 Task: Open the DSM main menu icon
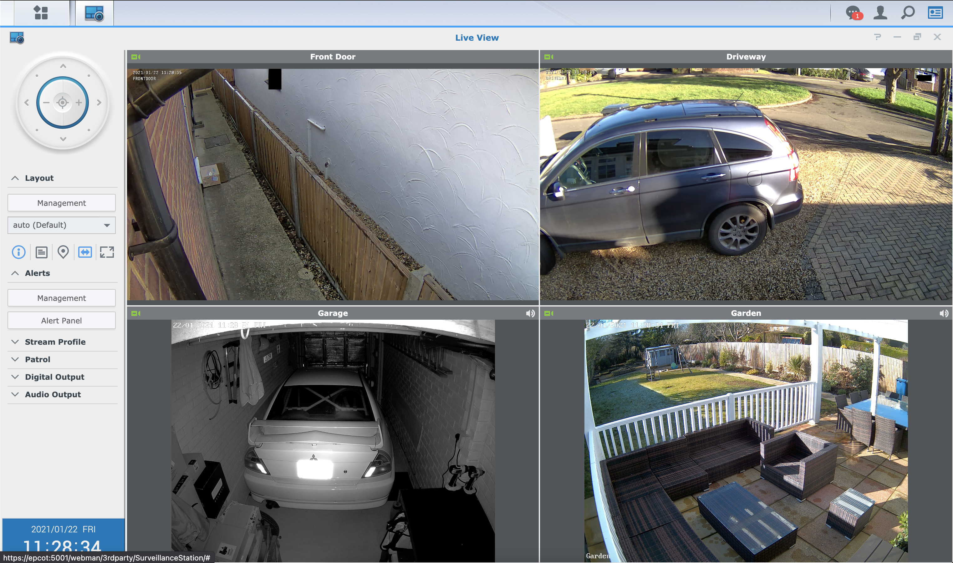tap(41, 13)
